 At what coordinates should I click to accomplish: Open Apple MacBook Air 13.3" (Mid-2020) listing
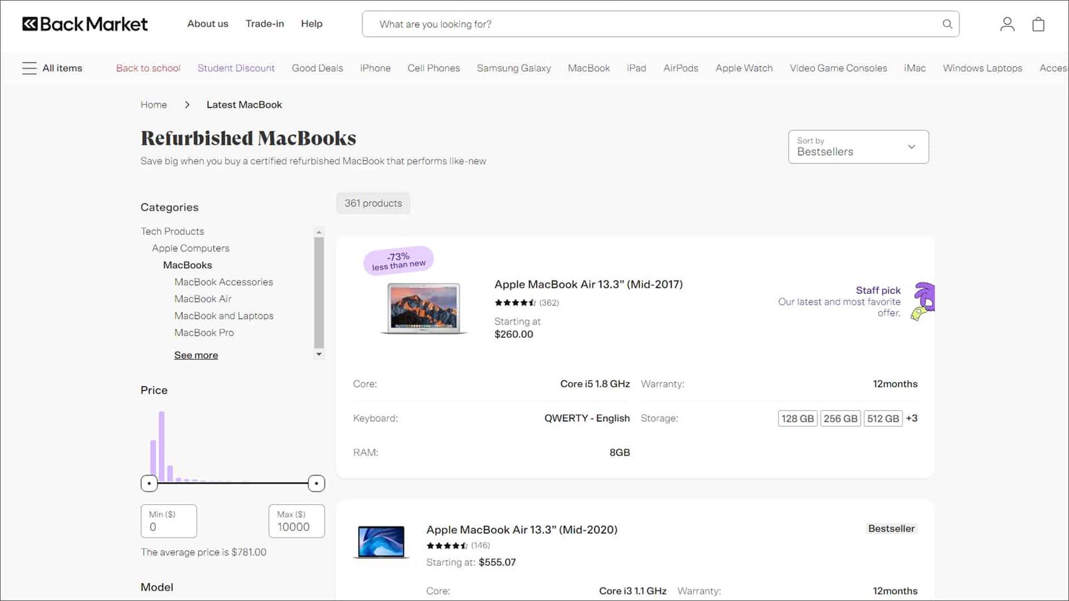pos(522,530)
